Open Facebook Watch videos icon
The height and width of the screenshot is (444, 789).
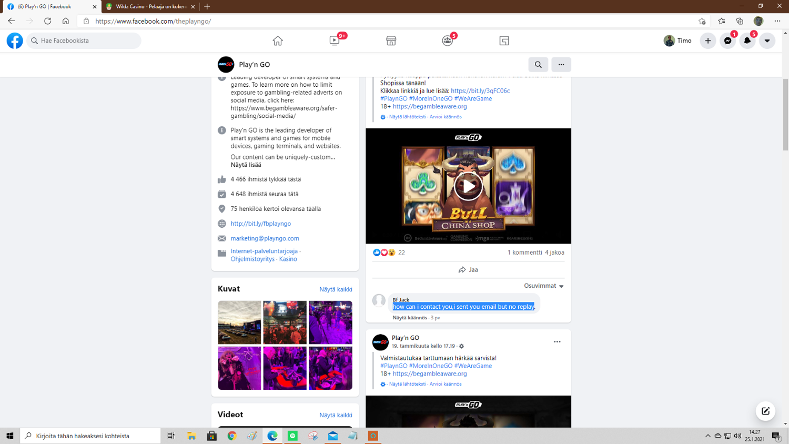[x=335, y=41]
